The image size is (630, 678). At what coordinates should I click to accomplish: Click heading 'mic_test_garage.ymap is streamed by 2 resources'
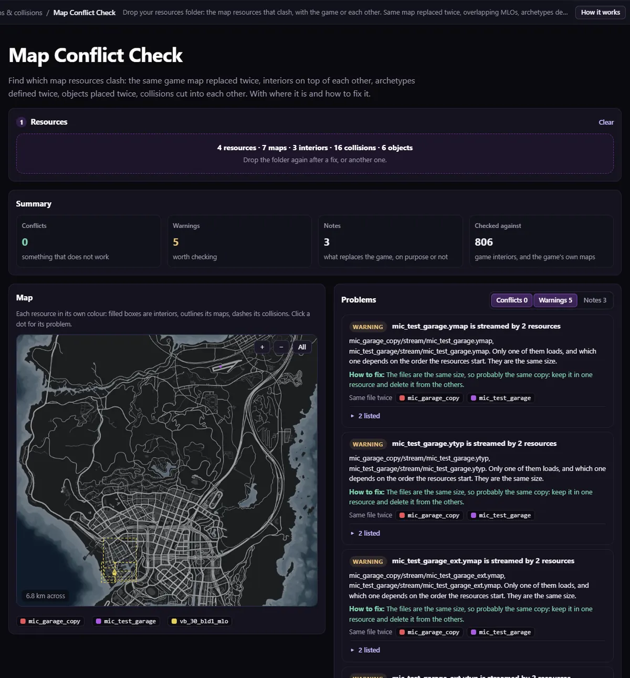click(476, 326)
